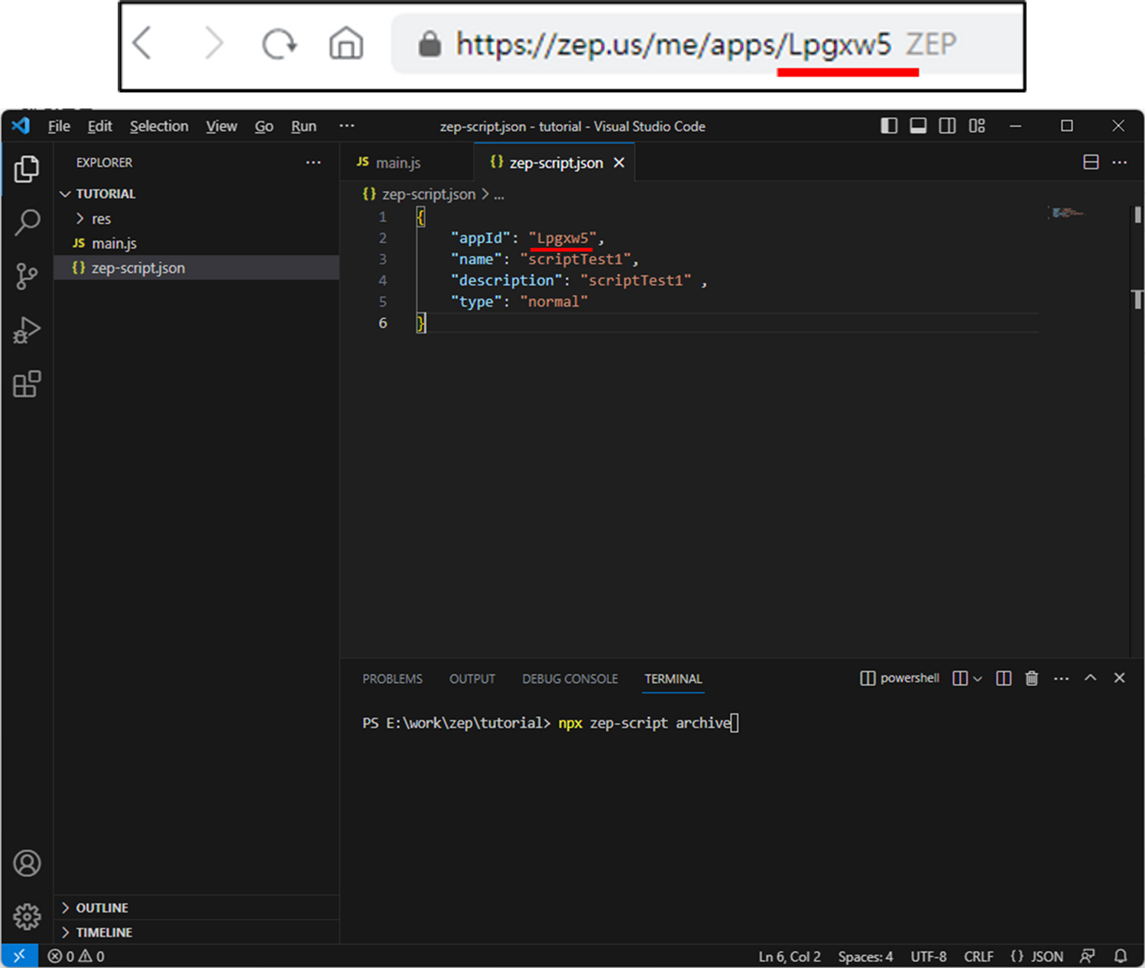Click the browser forward arrow
Viewport: 1145px width, 968px height.
pyautogui.click(x=214, y=43)
